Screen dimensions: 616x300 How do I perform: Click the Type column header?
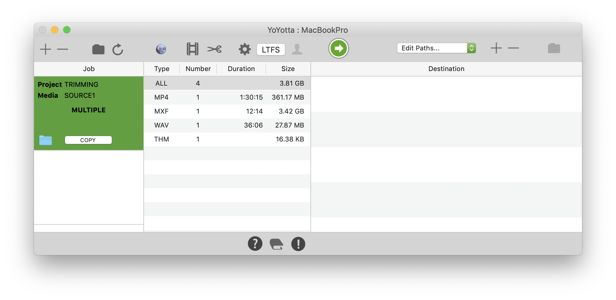point(162,69)
